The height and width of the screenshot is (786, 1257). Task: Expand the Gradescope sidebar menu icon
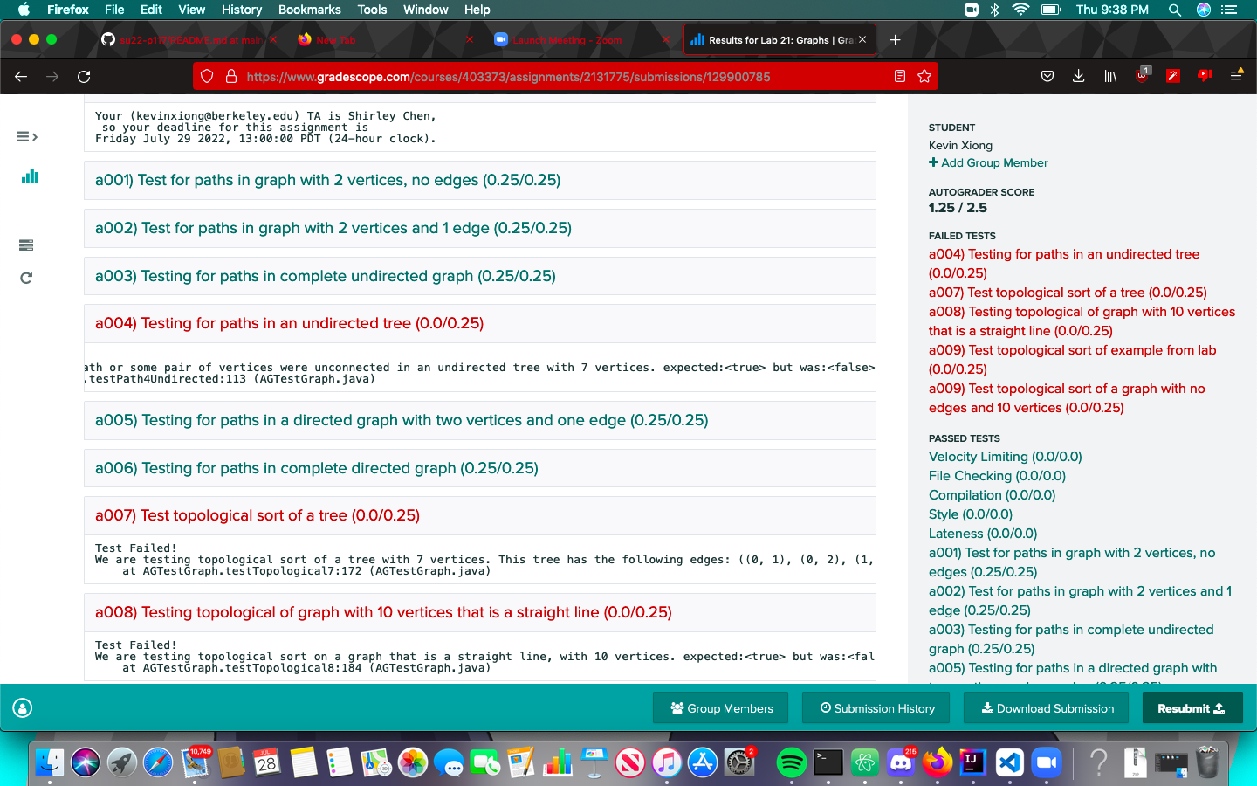(27, 136)
